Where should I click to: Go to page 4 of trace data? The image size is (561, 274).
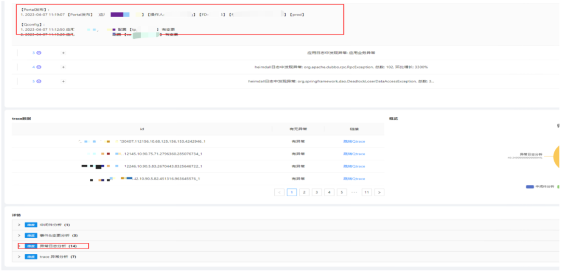[x=329, y=192]
